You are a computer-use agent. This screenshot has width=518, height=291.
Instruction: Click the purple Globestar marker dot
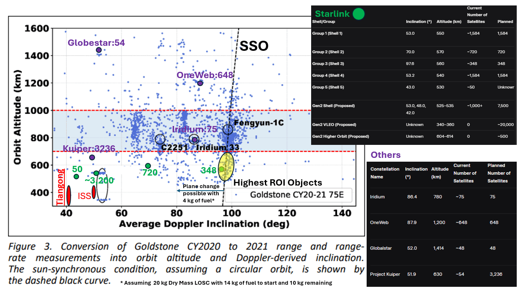(99, 50)
